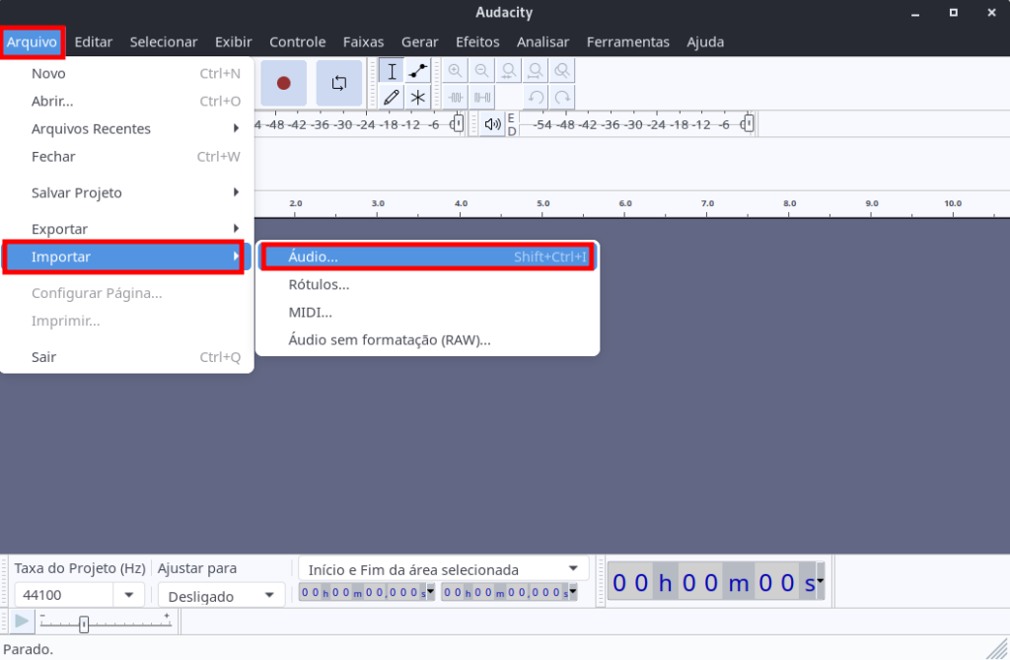Click the Undo arrow icon
Viewport: 1010px width, 660px height.
tap(536, 98)
